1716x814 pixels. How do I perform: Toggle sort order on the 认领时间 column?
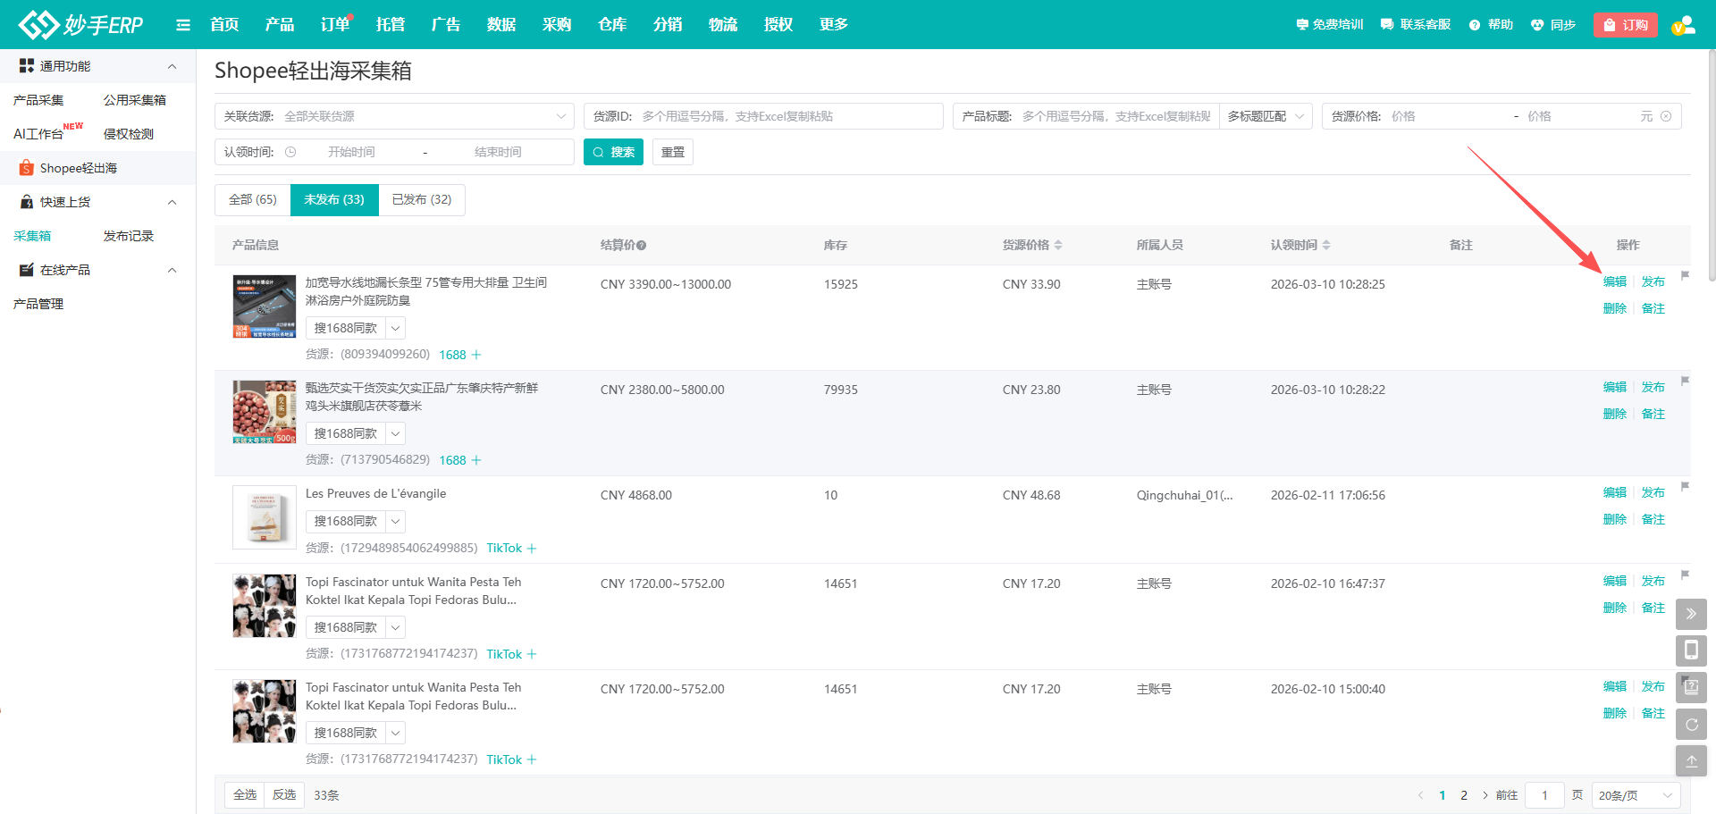click(x=1326, y=245)
